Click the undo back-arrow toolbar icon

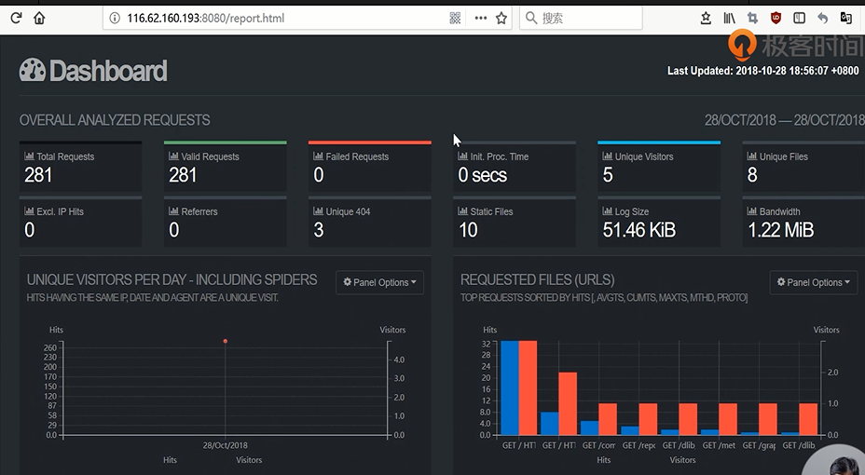point(822,19)
